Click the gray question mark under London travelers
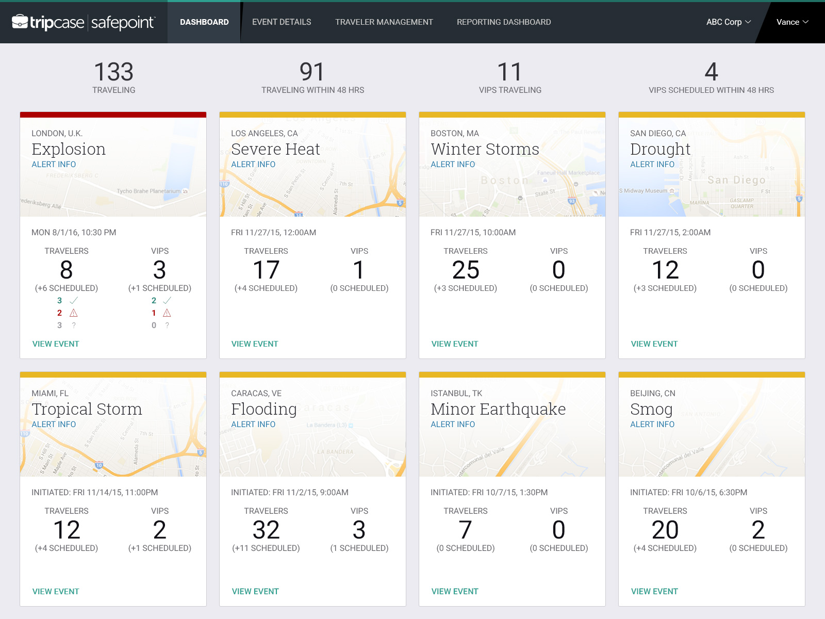Screen dimensions: 825x619 click(74, 325)
